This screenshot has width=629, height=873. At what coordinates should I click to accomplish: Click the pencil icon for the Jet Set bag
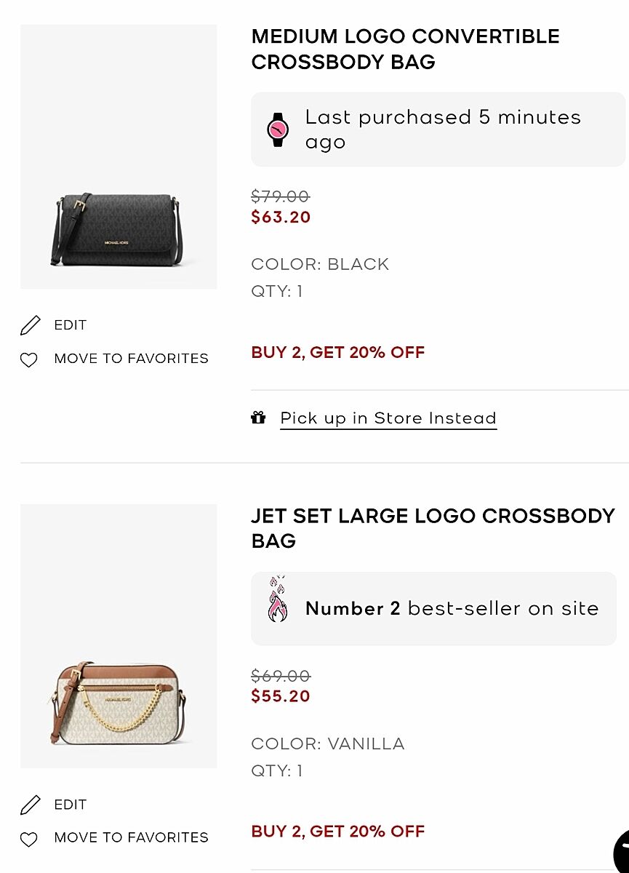[x=31, y=805]
